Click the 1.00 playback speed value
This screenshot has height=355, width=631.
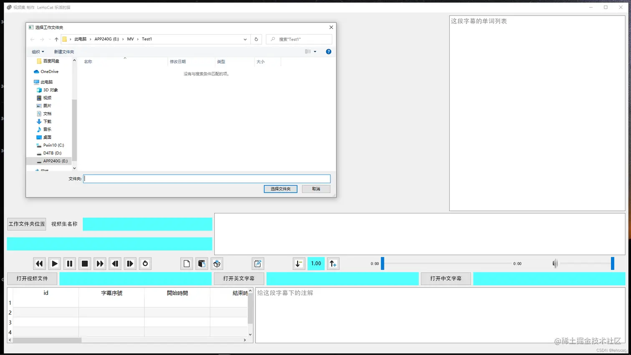(x=316, y=264)
